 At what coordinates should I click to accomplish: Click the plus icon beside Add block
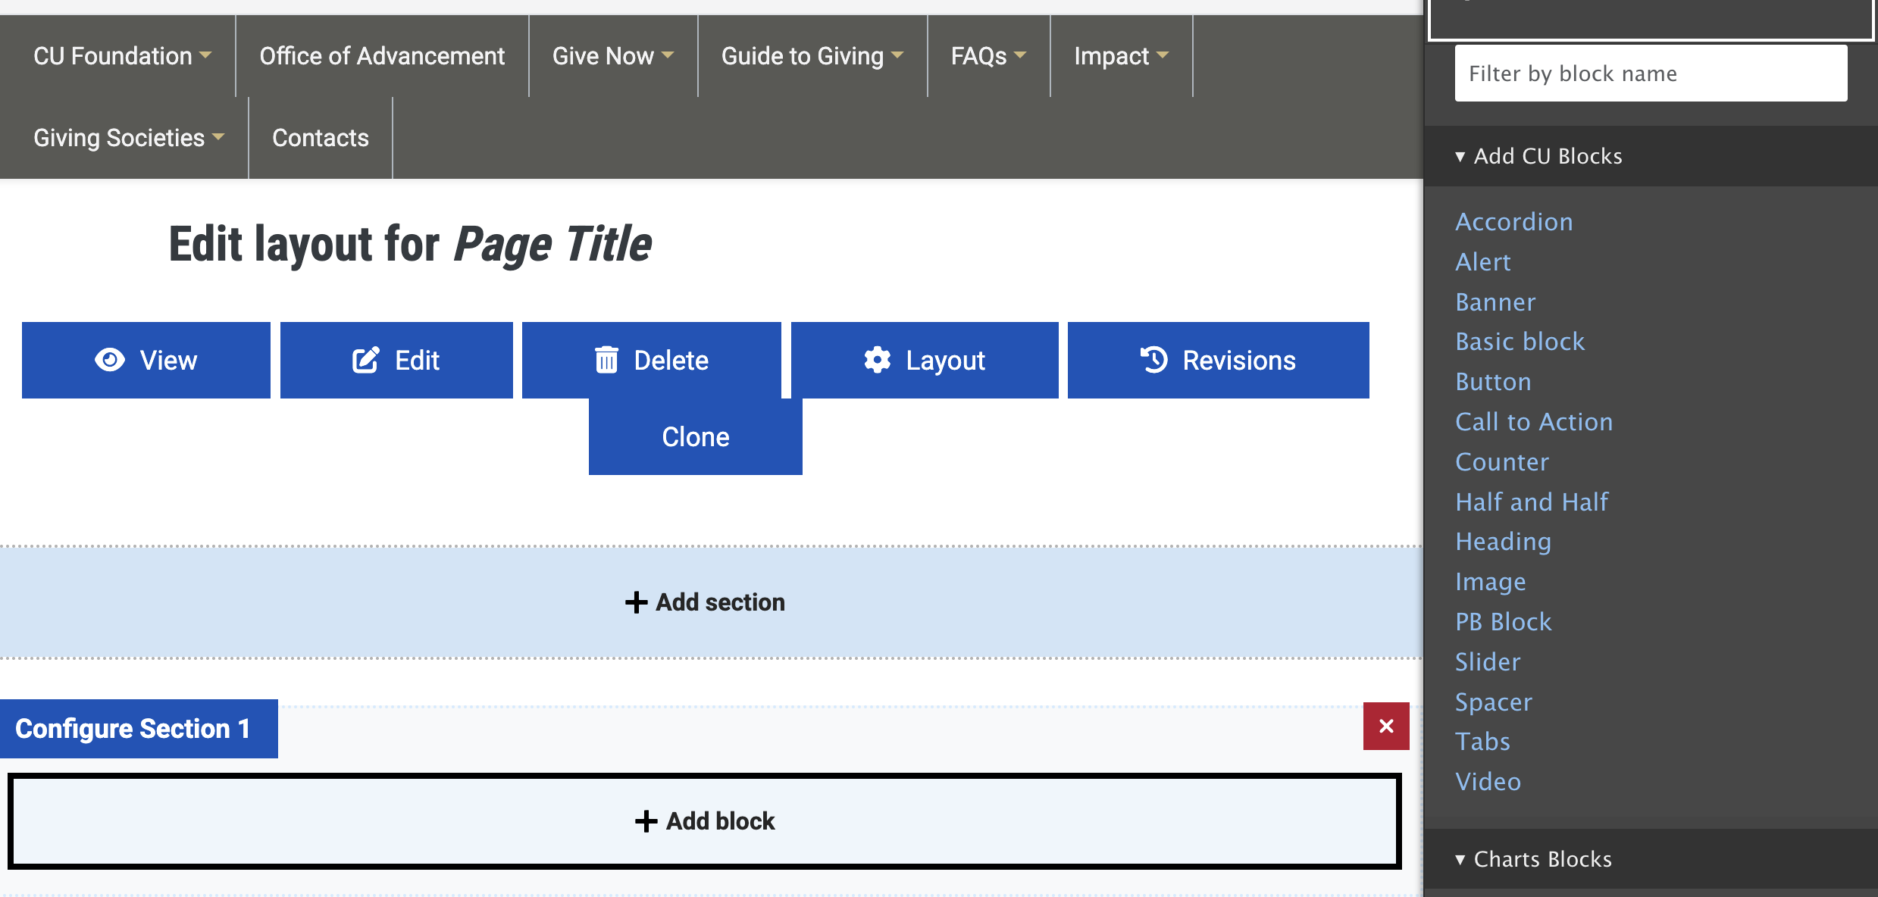pyautogui.click(x=646, y=821)
